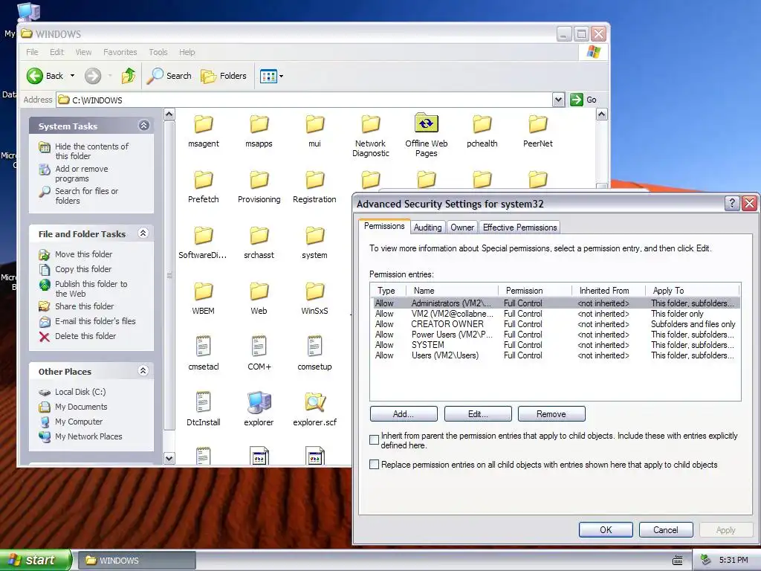Select the Offline Web Pages folder
The width and height of the screenshot is (761, 571).
[426, 135]
